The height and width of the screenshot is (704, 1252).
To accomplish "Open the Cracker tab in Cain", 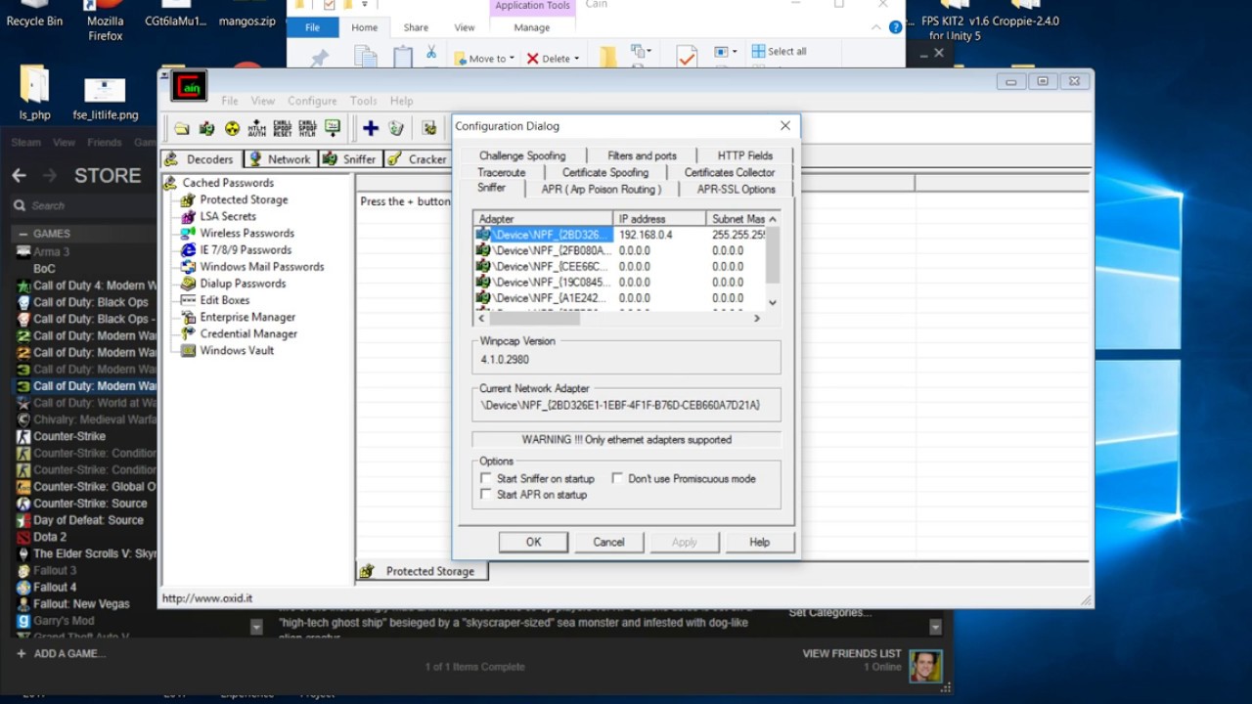I will [x=416, y=158].
